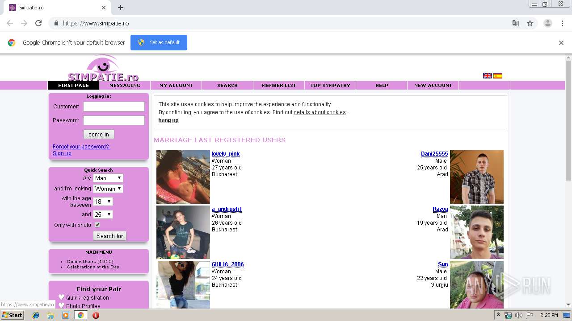Open File Explorer from the taskbar
The width and height of the screenshot is (572, 321).
[x=50, y=315]
